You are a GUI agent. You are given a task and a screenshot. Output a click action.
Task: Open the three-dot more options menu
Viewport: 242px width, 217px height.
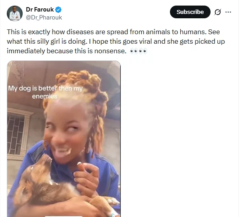[228, 12]
